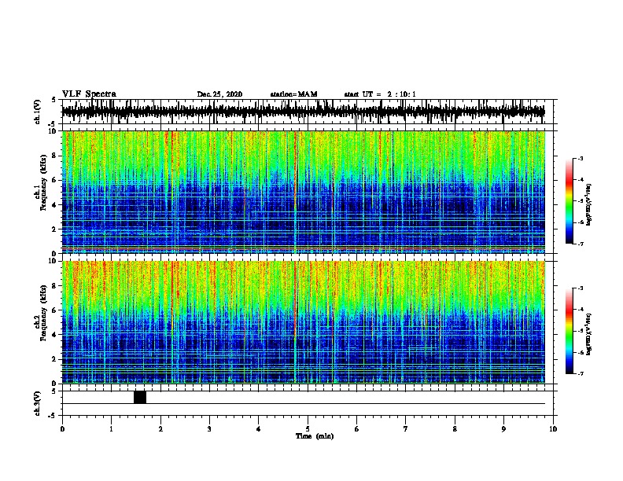This screenshot has height=481, width=623.
Task: Click the "8" kHz tick on ch.1 frequency axis
Action: 54,156
